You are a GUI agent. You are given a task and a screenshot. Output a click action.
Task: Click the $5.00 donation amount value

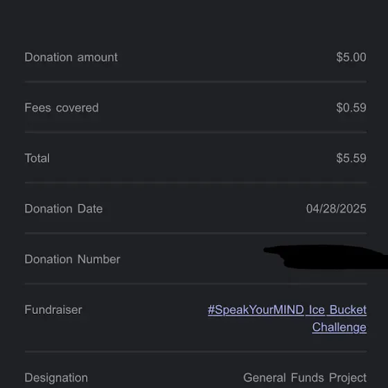tap(351, 58)
